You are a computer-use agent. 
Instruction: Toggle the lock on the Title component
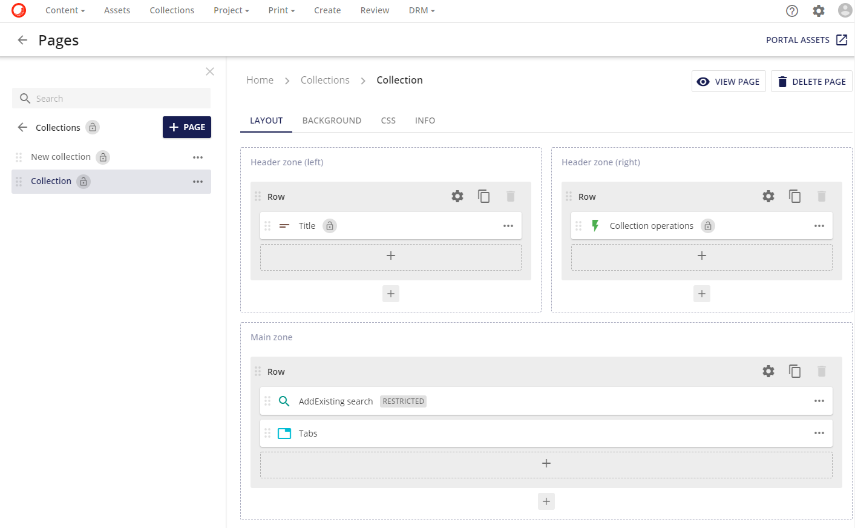tap(329, 225)
